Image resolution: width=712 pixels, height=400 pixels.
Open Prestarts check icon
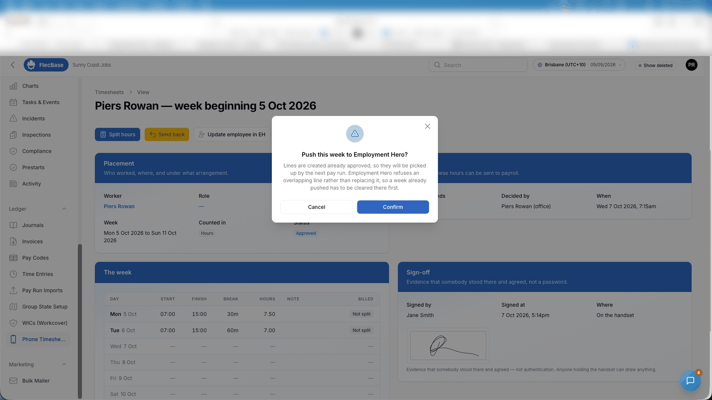click(13, 168)
